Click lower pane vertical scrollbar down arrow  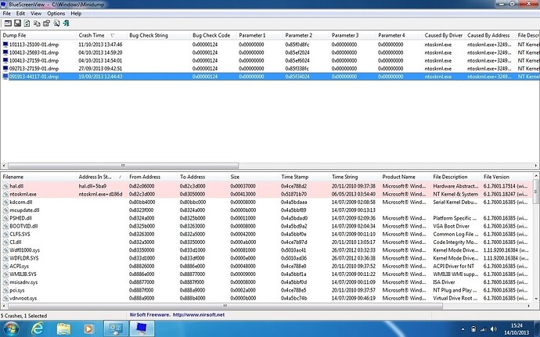click(x=537, y=299)
